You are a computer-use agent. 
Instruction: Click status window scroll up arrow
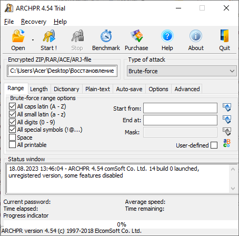pos(233,169)
